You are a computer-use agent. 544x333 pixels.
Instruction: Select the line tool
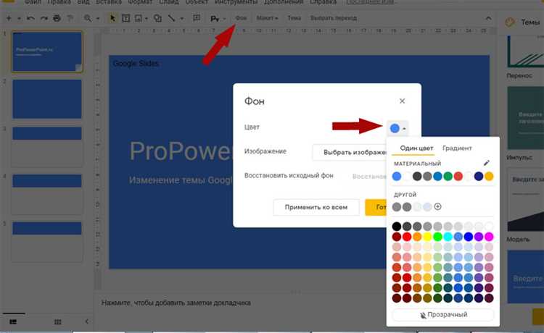tap(171, 18)
